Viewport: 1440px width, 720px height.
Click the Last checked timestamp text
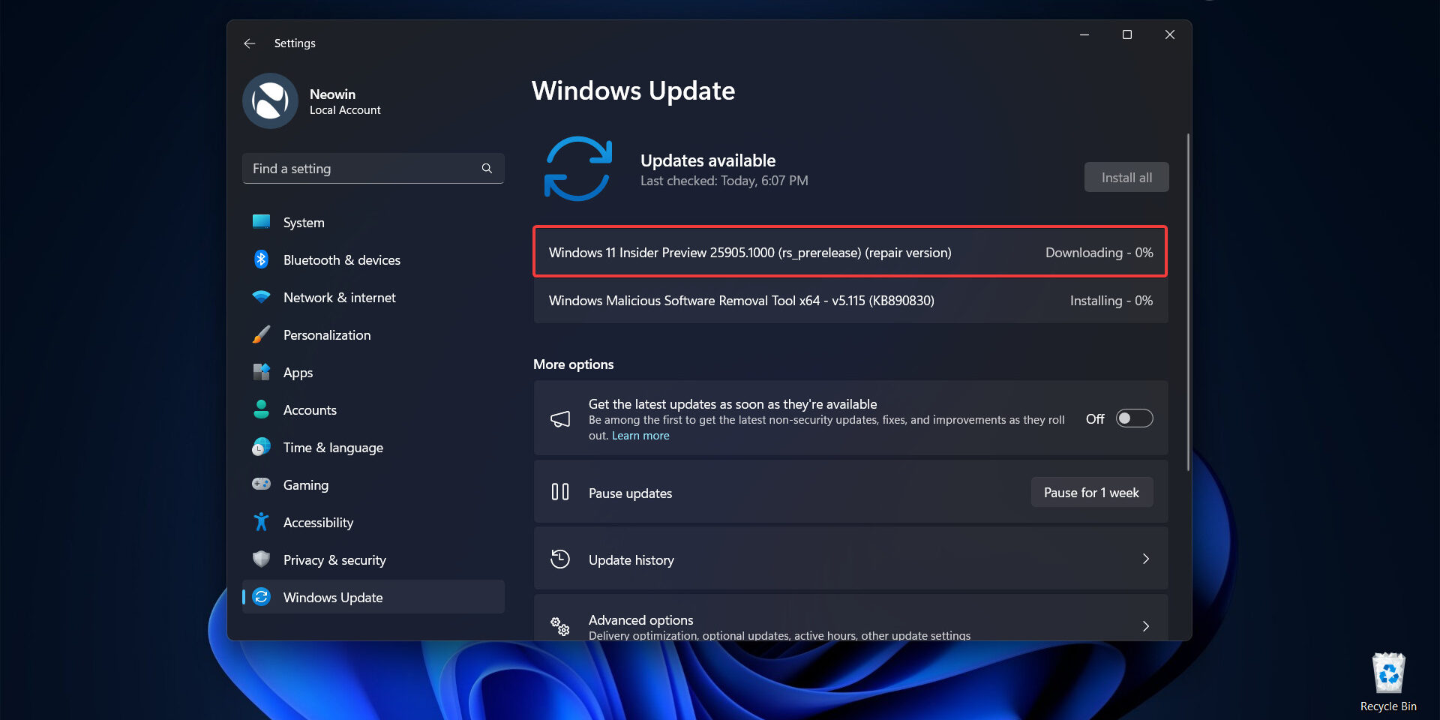[724, 181]
